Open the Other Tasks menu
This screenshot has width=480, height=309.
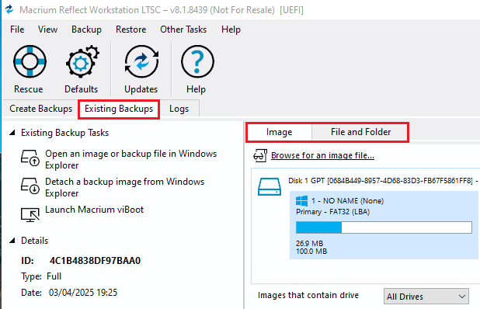coord(183,30)
